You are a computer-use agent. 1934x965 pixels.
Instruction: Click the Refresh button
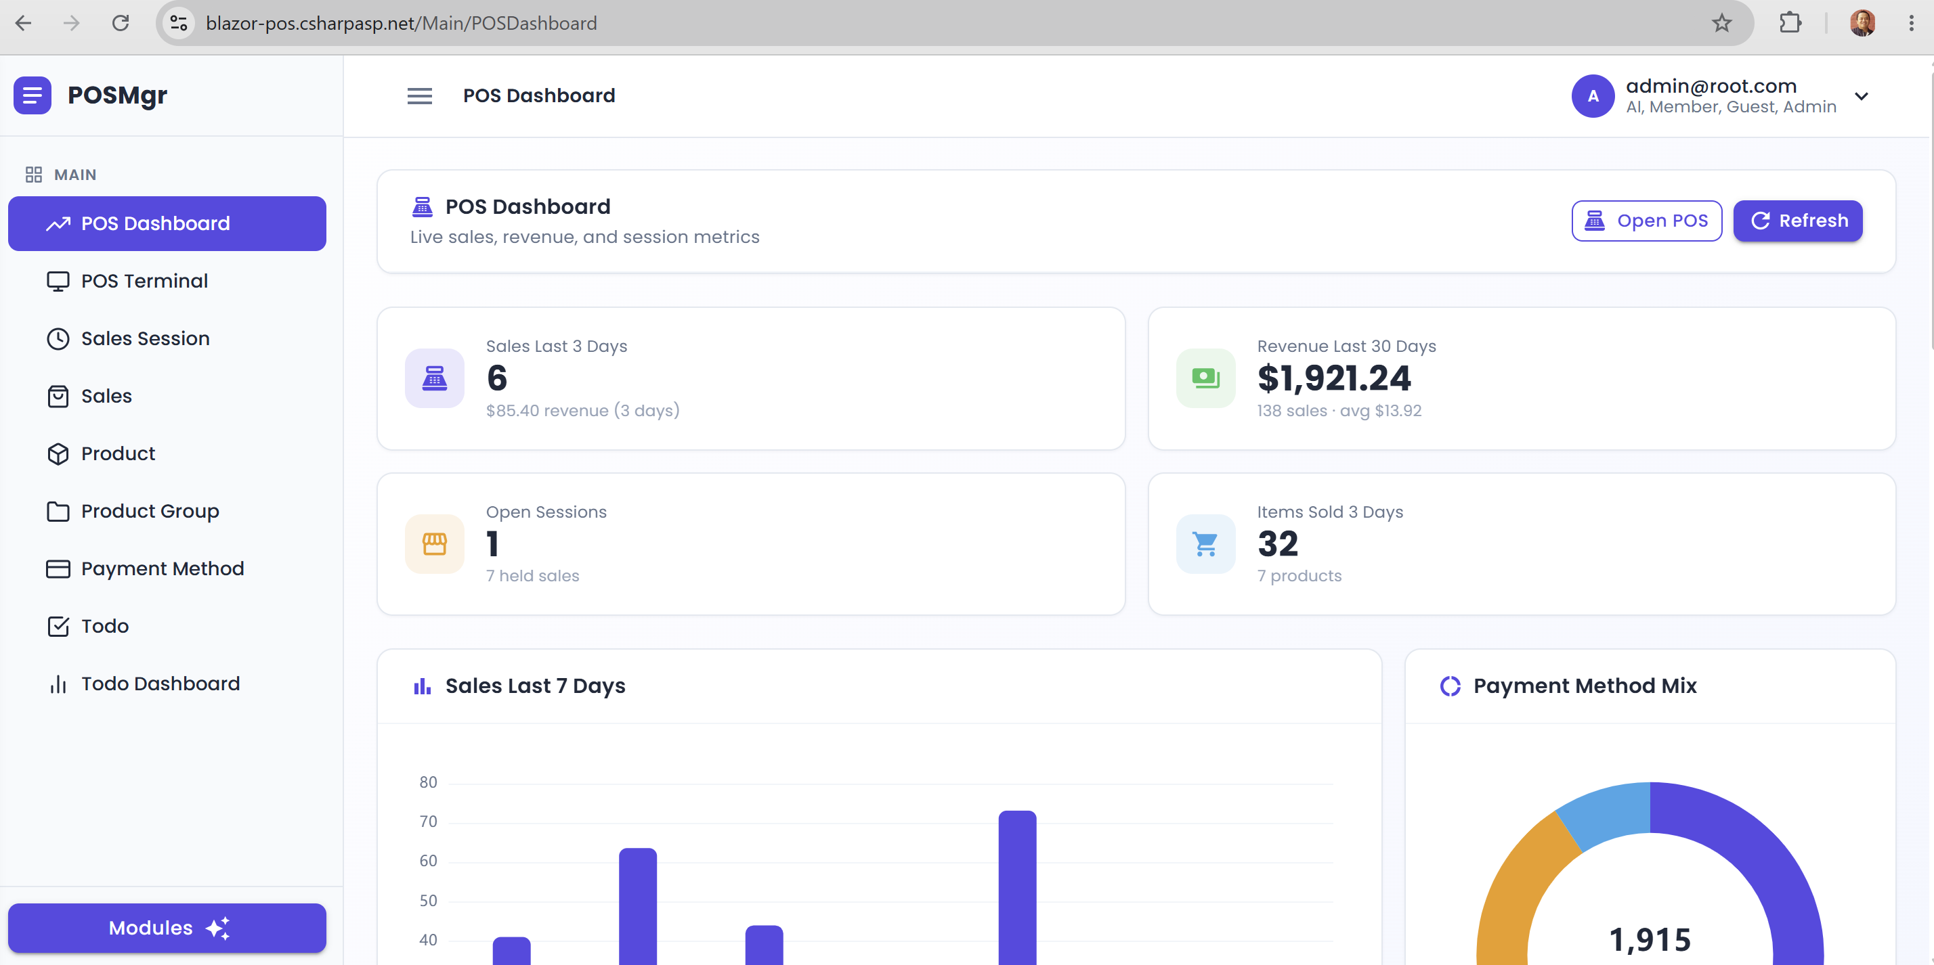tap(1797, 221)
